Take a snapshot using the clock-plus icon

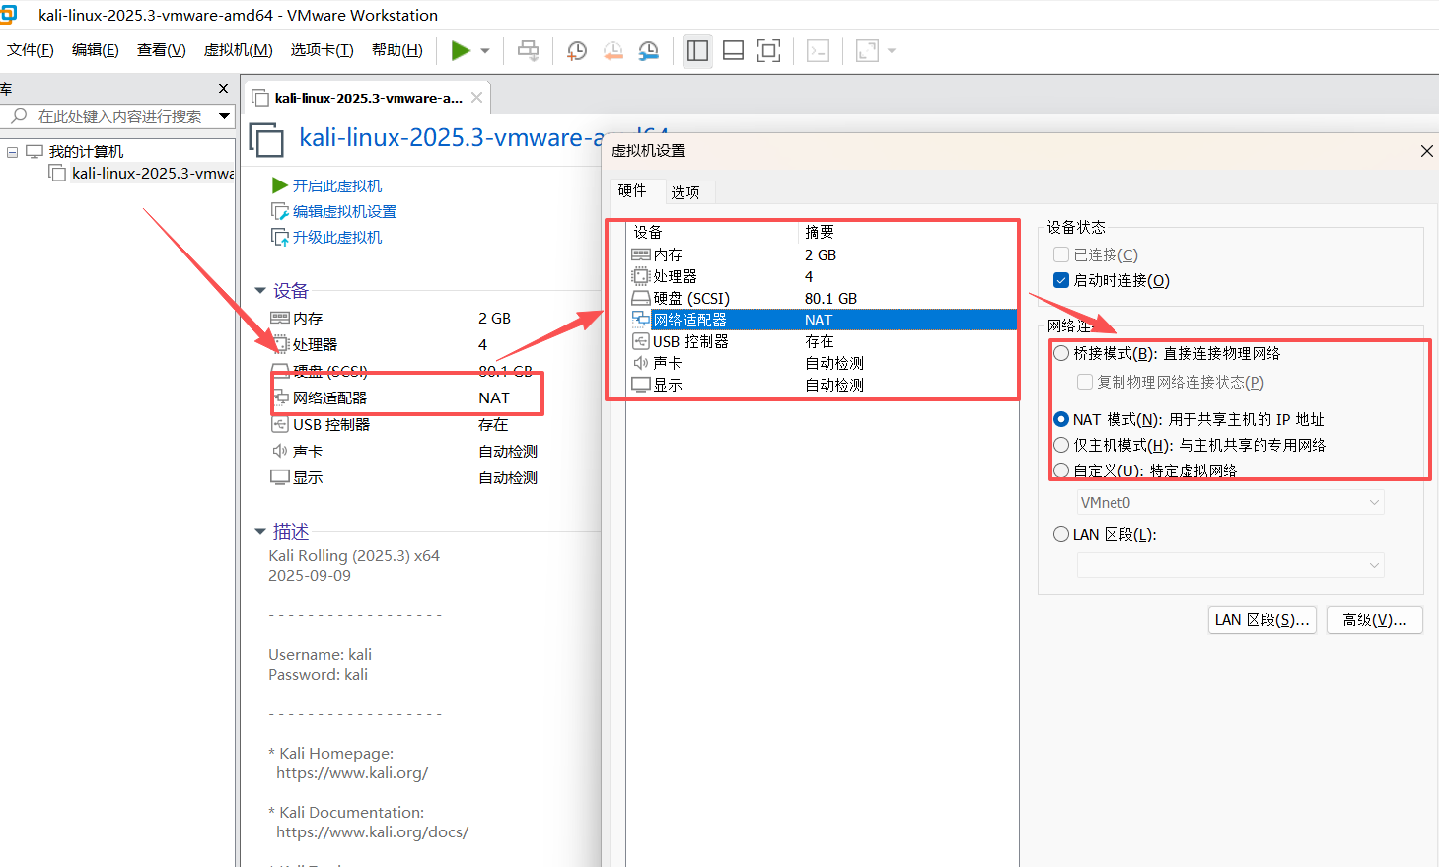[577, 51]
